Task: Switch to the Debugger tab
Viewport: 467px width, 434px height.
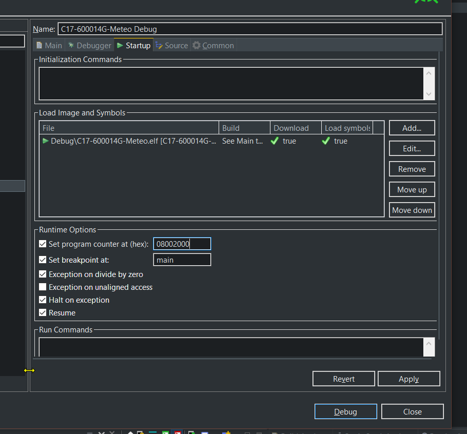Action: tap(90, 45)
